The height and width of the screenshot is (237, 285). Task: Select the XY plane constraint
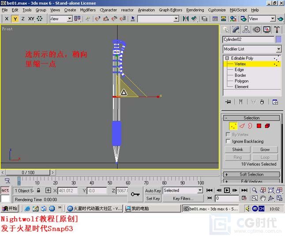(x=31, y=18)
